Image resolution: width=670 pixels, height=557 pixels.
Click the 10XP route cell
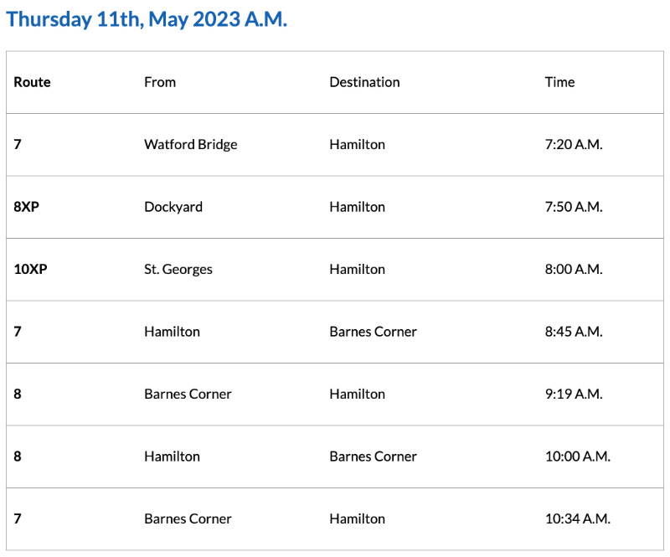(30, 269)
